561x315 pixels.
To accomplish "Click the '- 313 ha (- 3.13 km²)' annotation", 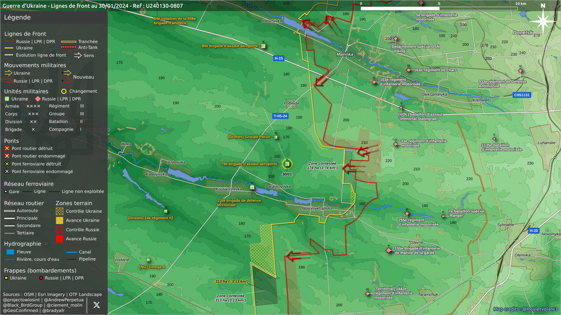I will pyautogui.click(x=231, y=281).
